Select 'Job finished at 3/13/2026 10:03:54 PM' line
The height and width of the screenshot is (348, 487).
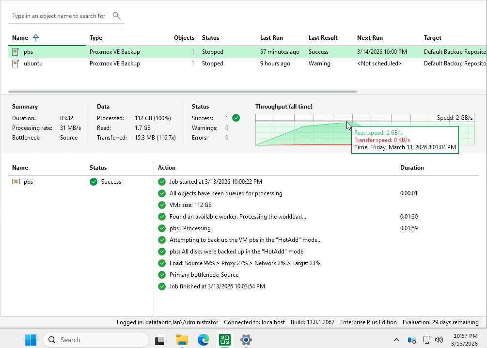coord(217,286)
